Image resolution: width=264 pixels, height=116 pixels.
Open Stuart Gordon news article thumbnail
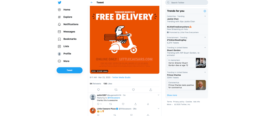tap(201, 63)
